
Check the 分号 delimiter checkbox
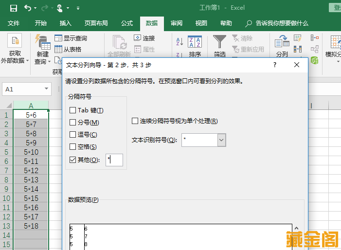point(72,122)
